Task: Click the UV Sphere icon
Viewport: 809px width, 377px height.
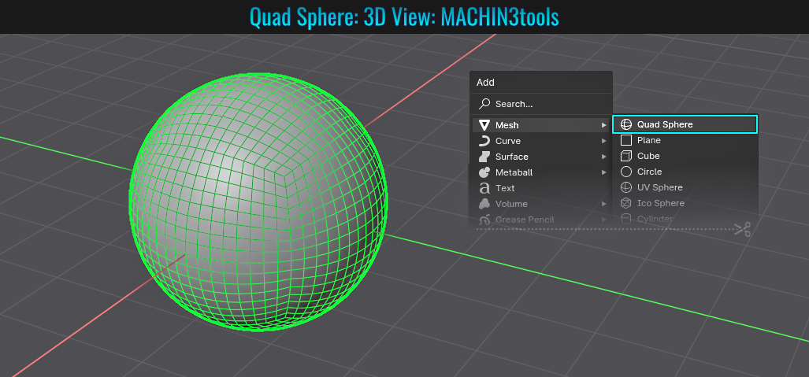Action: coord(625,187)
